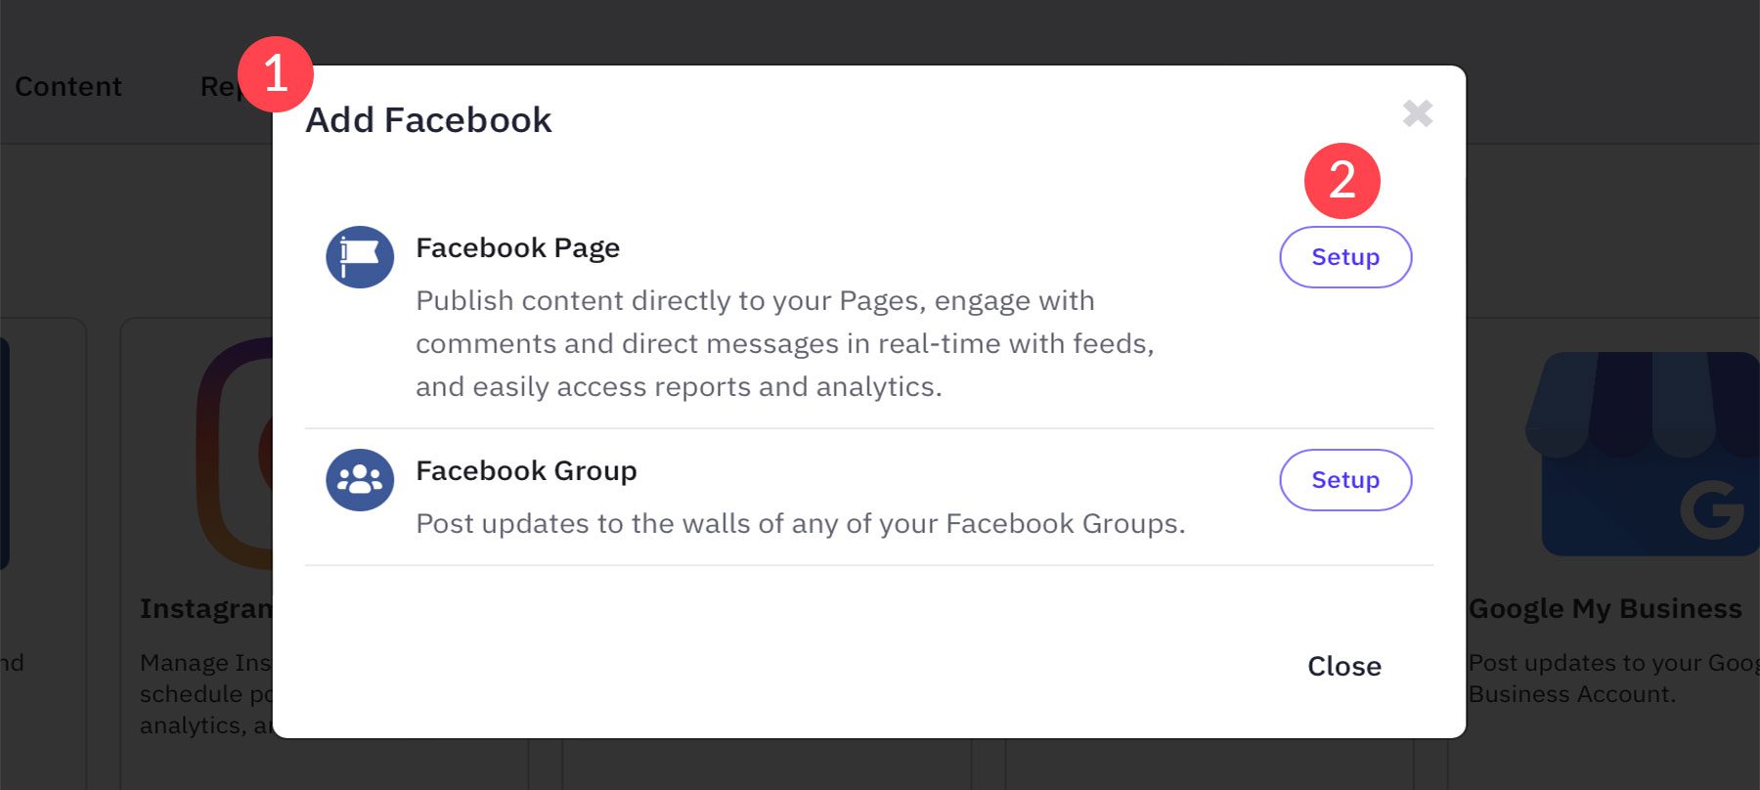The width and height of the screenshot is (1760, 790).
Task: Select the Facebook Group people icon
Action: tap(359, 480)
